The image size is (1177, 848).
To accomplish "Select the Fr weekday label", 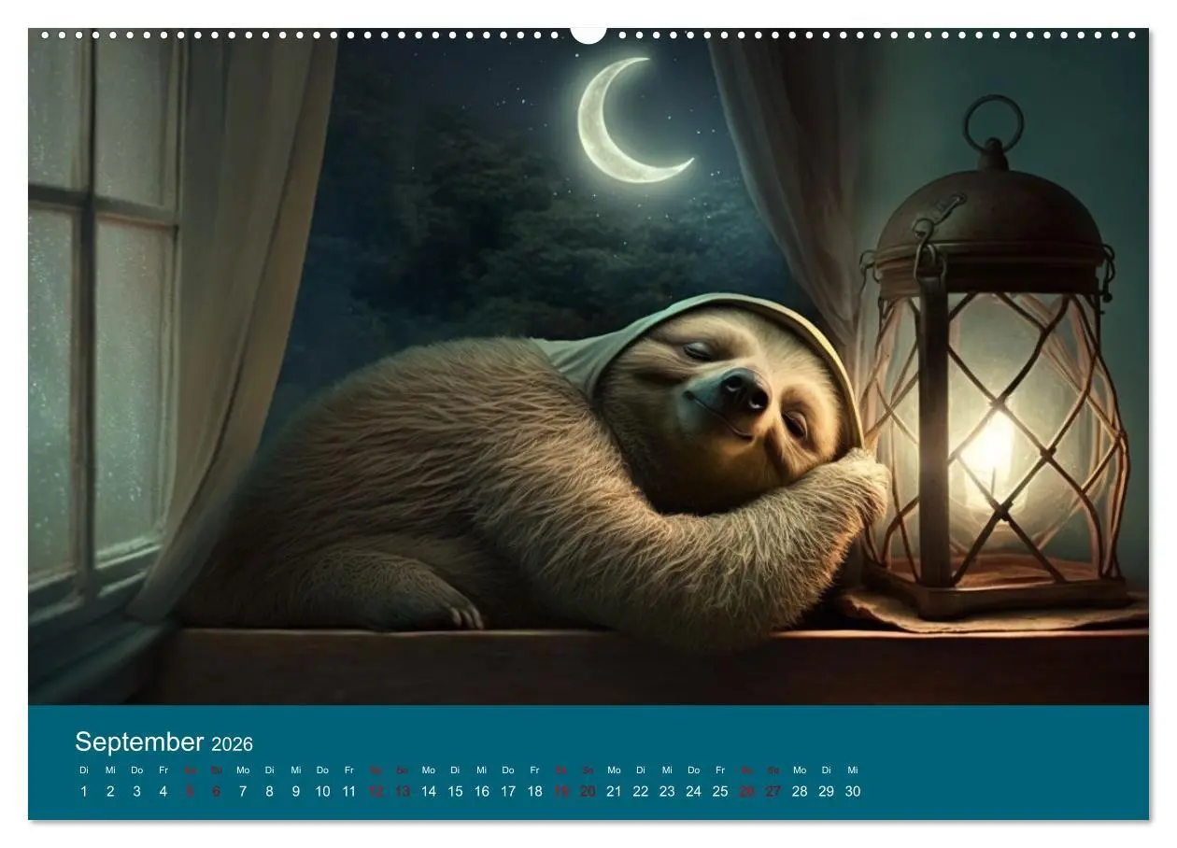I will click(163, 770).
